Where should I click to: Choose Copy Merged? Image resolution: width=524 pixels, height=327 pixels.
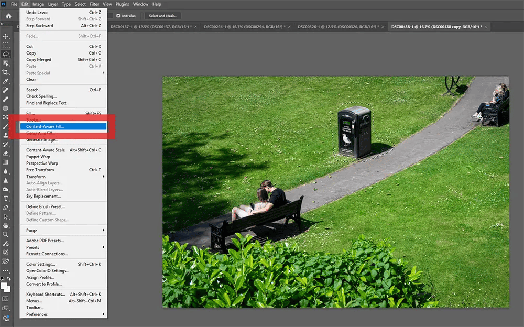click(x=63, y=60)
